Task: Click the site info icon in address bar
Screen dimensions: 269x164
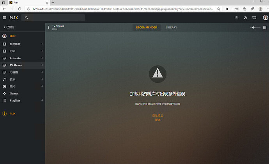Action: tap(28, 9)
